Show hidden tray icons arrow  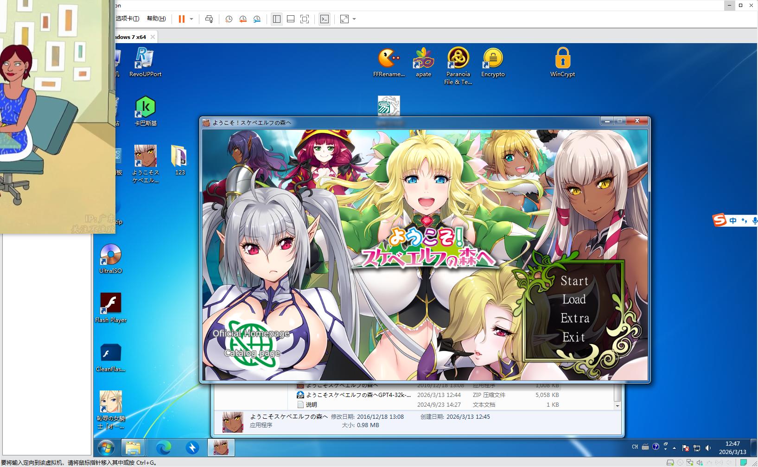(674, 448)
